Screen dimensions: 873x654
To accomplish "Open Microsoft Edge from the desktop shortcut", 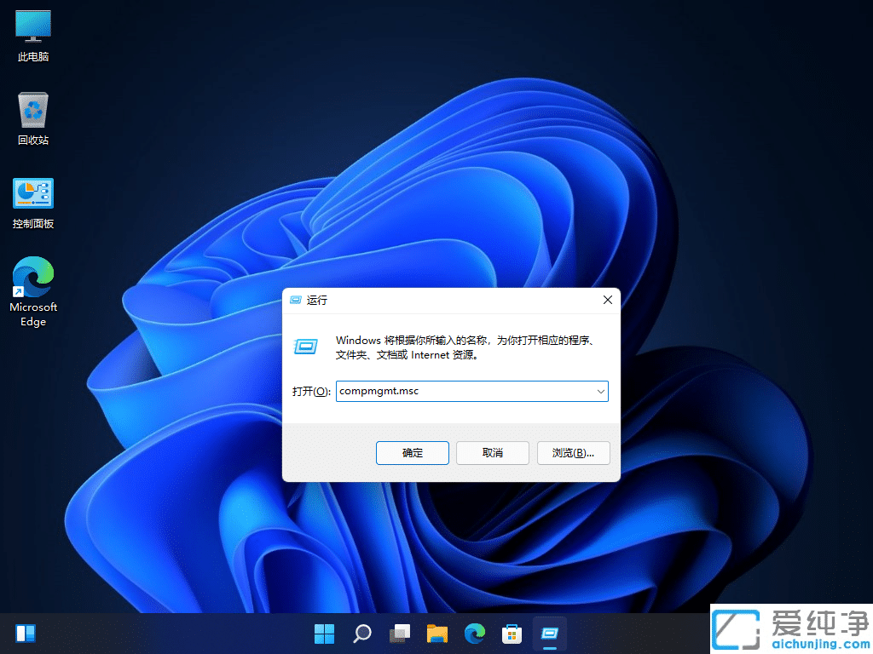I will click(x=32, y=283).
